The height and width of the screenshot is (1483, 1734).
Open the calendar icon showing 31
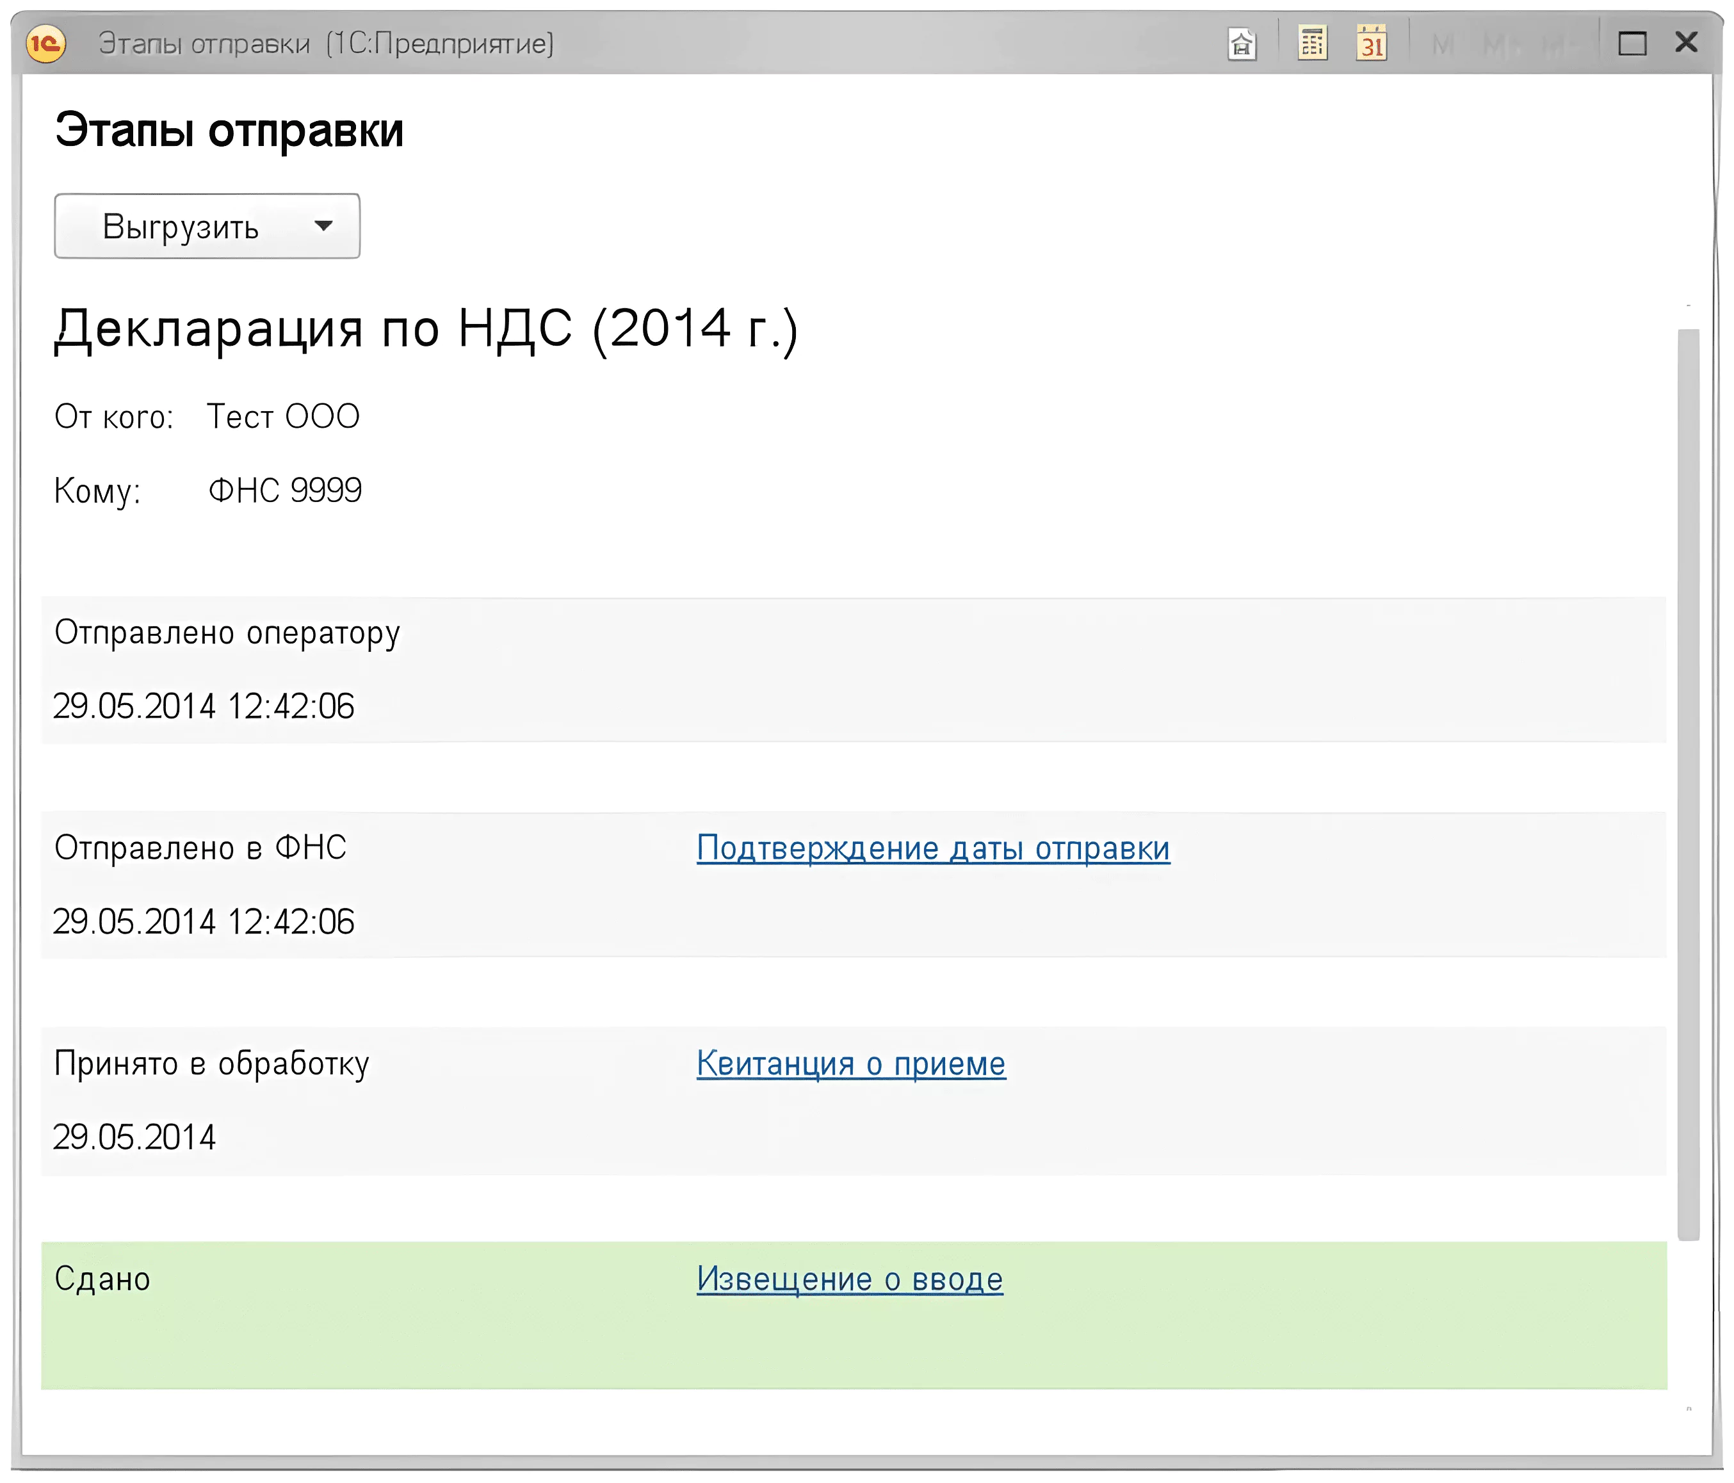[1372, 43]
